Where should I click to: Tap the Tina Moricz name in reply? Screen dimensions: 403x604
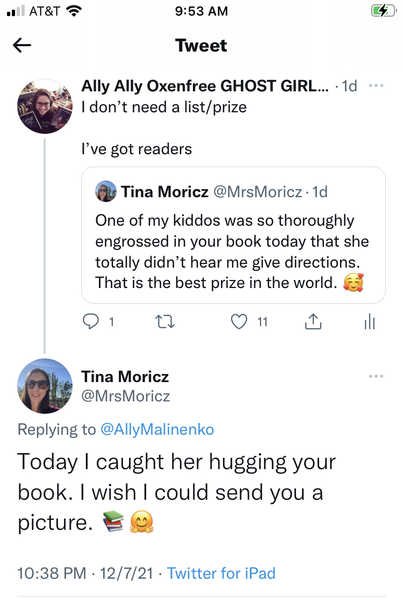click(x=125, y=376)
